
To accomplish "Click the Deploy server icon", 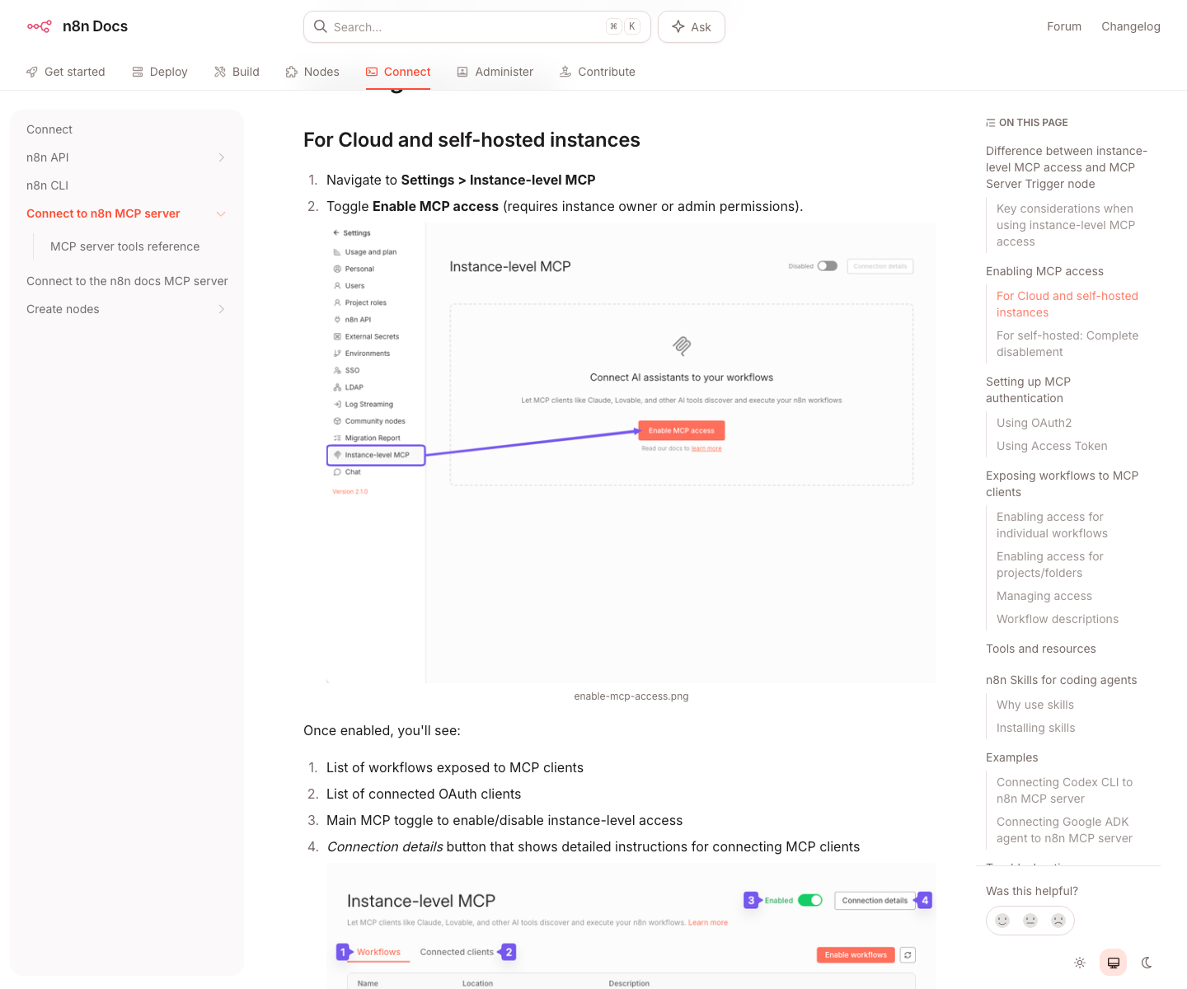I will pos(138,72).
